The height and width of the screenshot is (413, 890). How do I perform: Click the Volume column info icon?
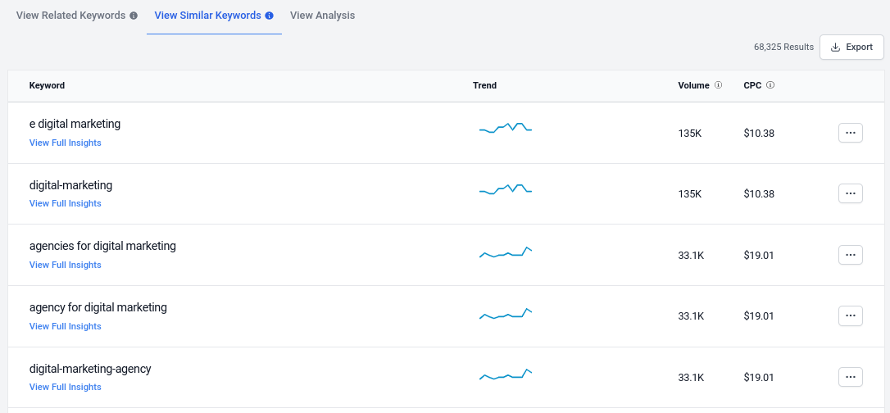pos(718,85)
